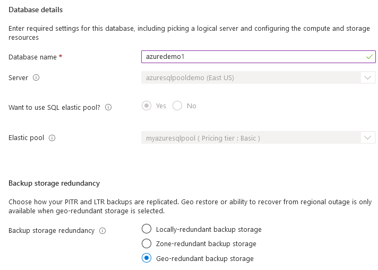Click the Backup storage redundancy section heading
Image resolution: width=378 pixels, height=270 pixels.
pos(54,184)
